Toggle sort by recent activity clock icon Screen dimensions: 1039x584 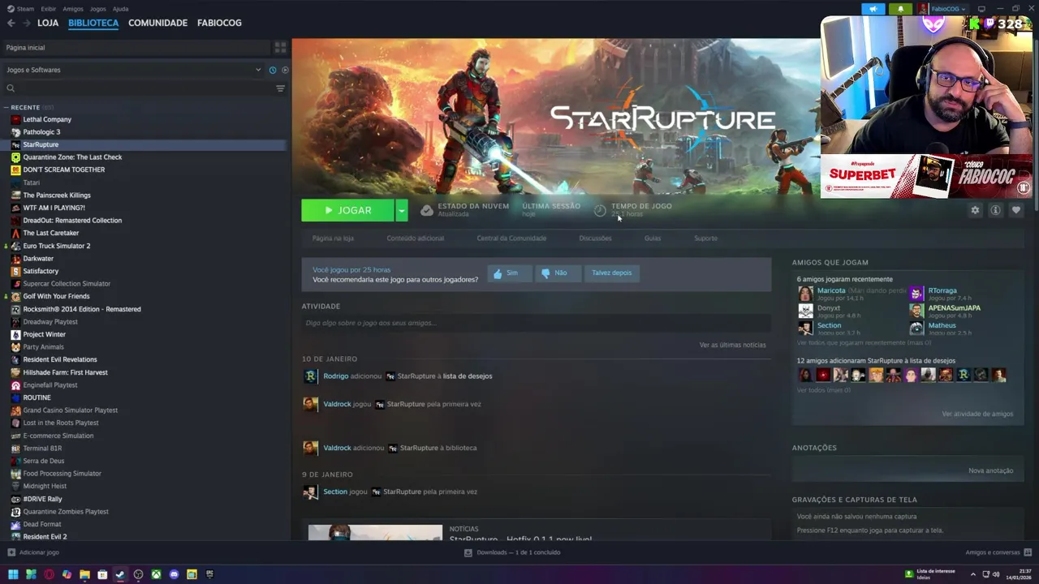coord(273,70)
